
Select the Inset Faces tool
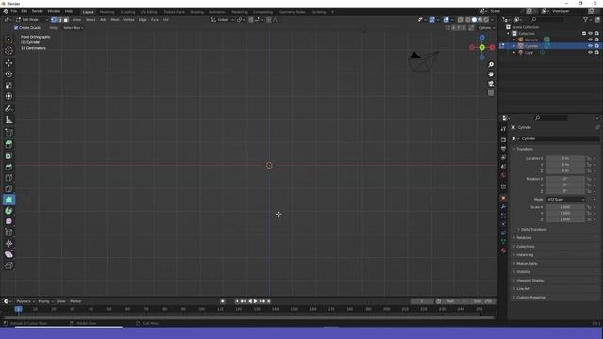pos(8,155)
